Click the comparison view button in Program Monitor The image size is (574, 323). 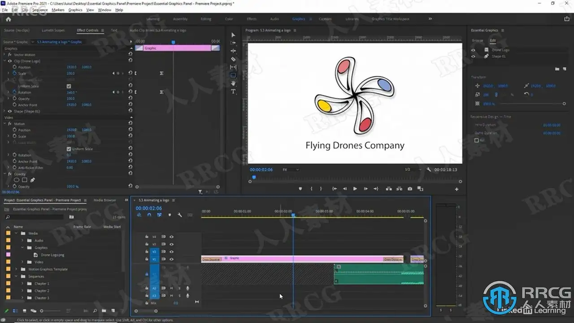click(x=420, y=189)
